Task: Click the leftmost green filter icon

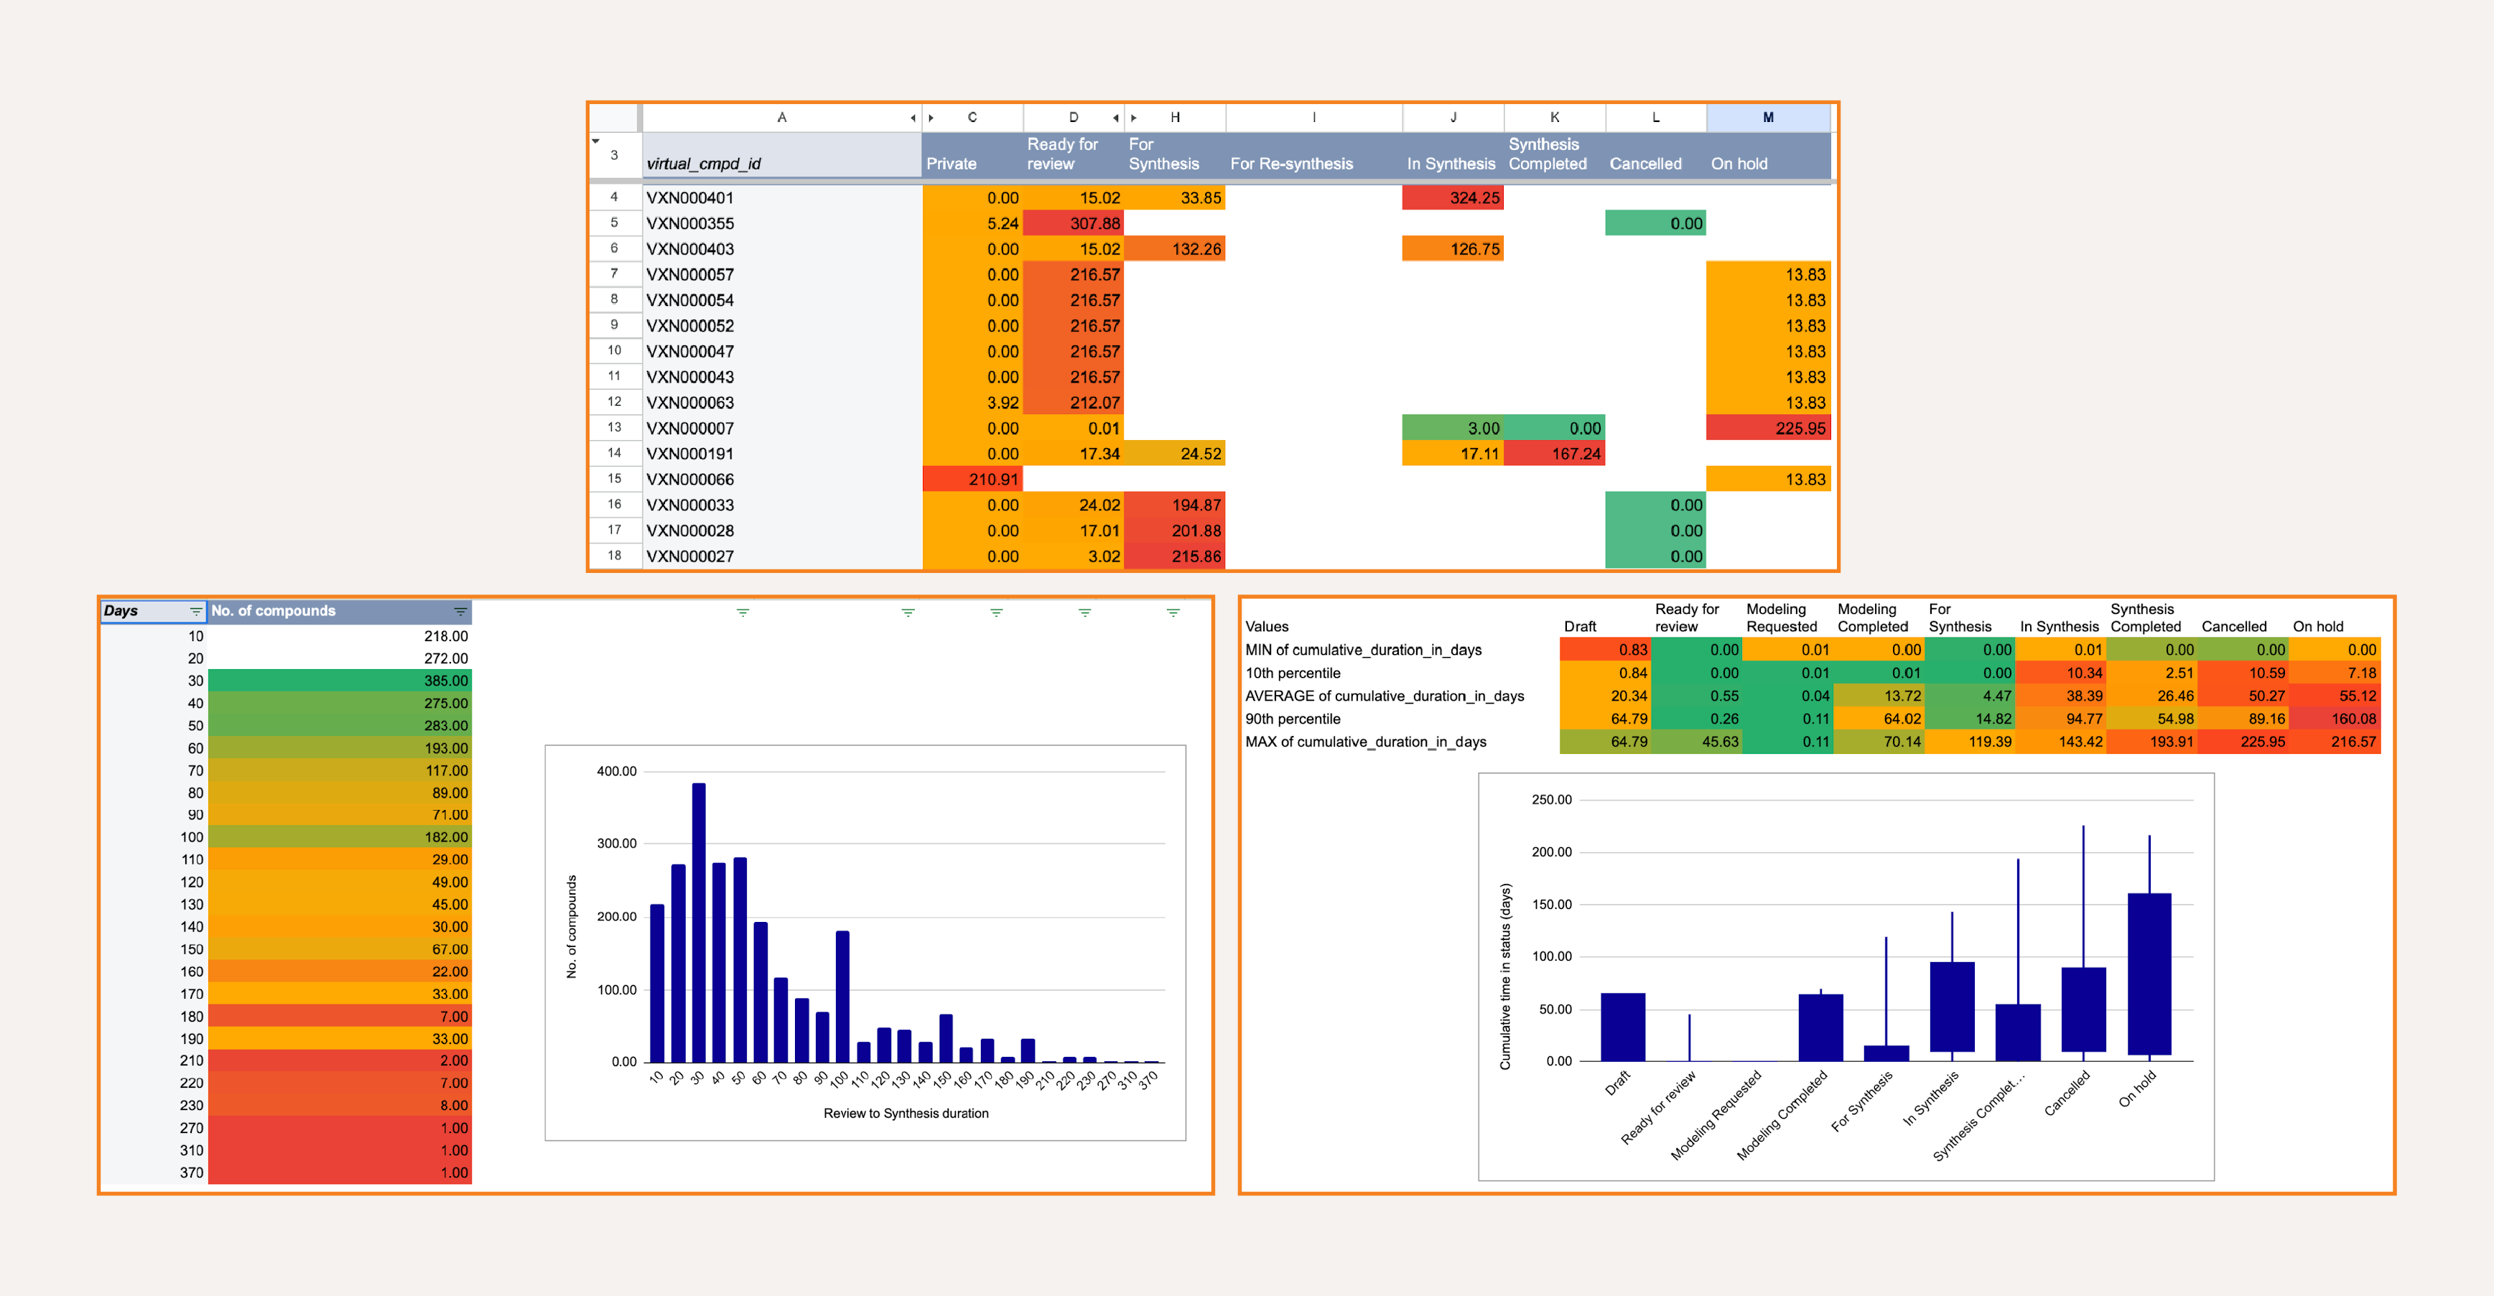Action: point(743,612)
